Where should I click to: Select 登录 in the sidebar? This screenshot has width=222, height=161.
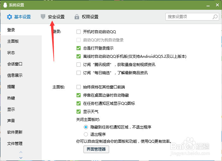pos(21,30)
